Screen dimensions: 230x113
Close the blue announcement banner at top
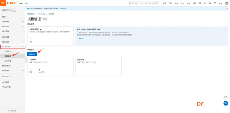click(x=227, y=9)
